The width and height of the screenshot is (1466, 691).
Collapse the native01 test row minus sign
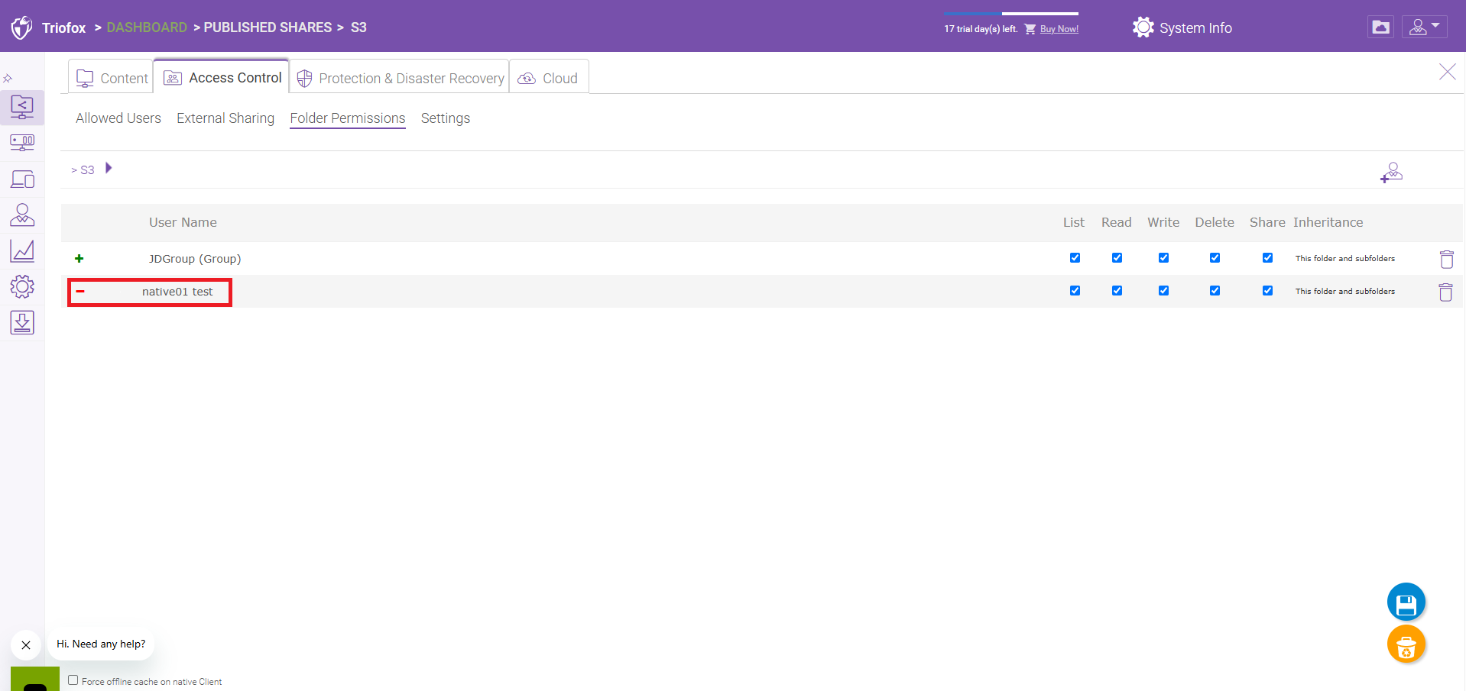click(x=80, y=291)
